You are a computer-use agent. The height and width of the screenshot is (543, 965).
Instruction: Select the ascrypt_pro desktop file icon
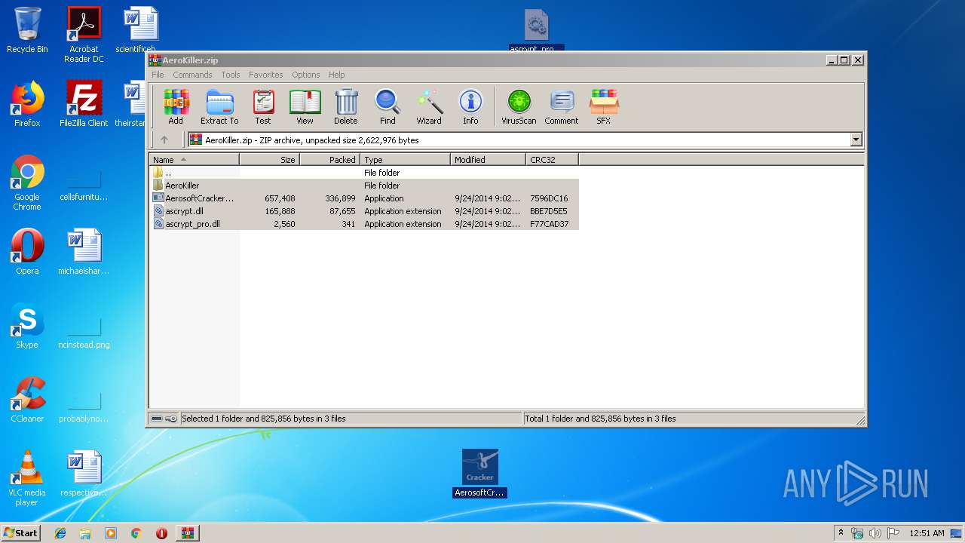536,31
